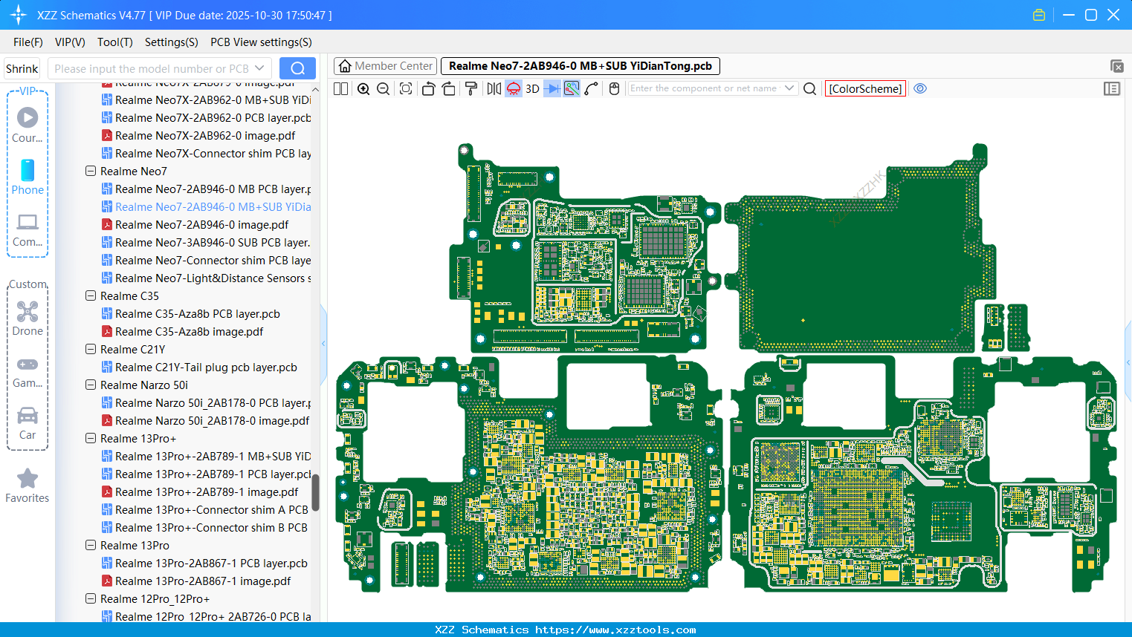This screenshot has width=1132, height=637.
Task: Rotate the board clockwise
Action: point(449,88)
